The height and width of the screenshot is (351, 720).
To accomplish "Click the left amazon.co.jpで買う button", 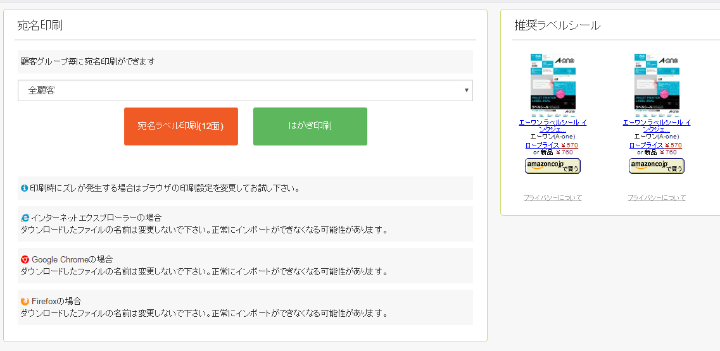I will tap(553, 166).
